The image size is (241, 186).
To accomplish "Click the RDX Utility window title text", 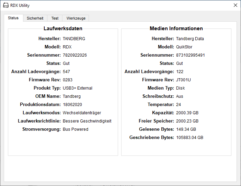I will pos(20,5).
